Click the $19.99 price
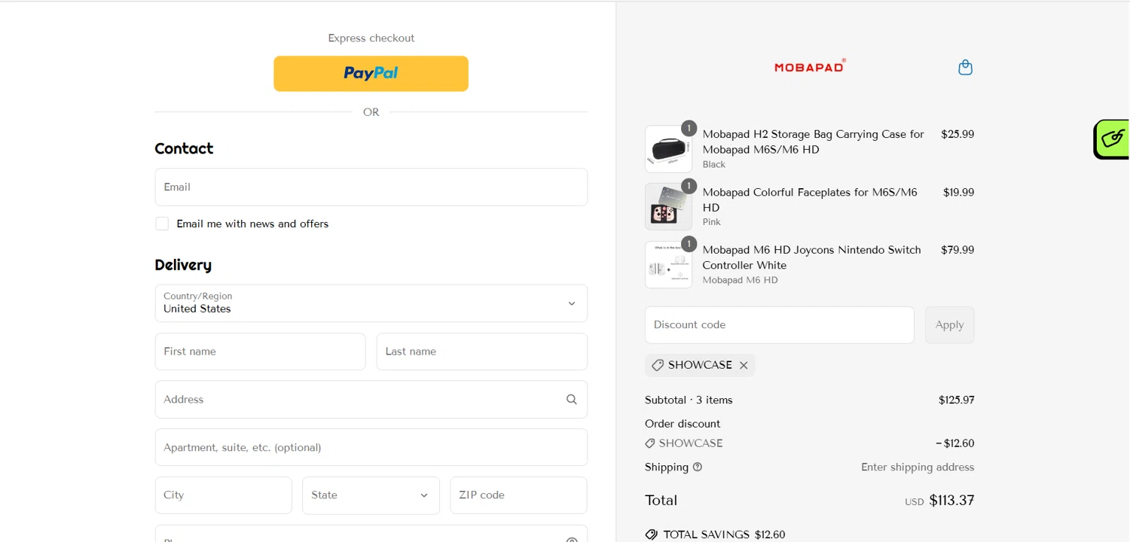Screen dimensions: 1130x542 click(958, 193)
